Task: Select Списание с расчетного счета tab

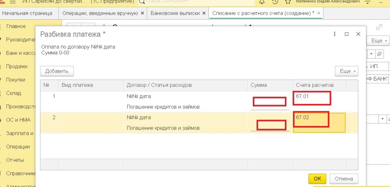Action: point(263,13)
